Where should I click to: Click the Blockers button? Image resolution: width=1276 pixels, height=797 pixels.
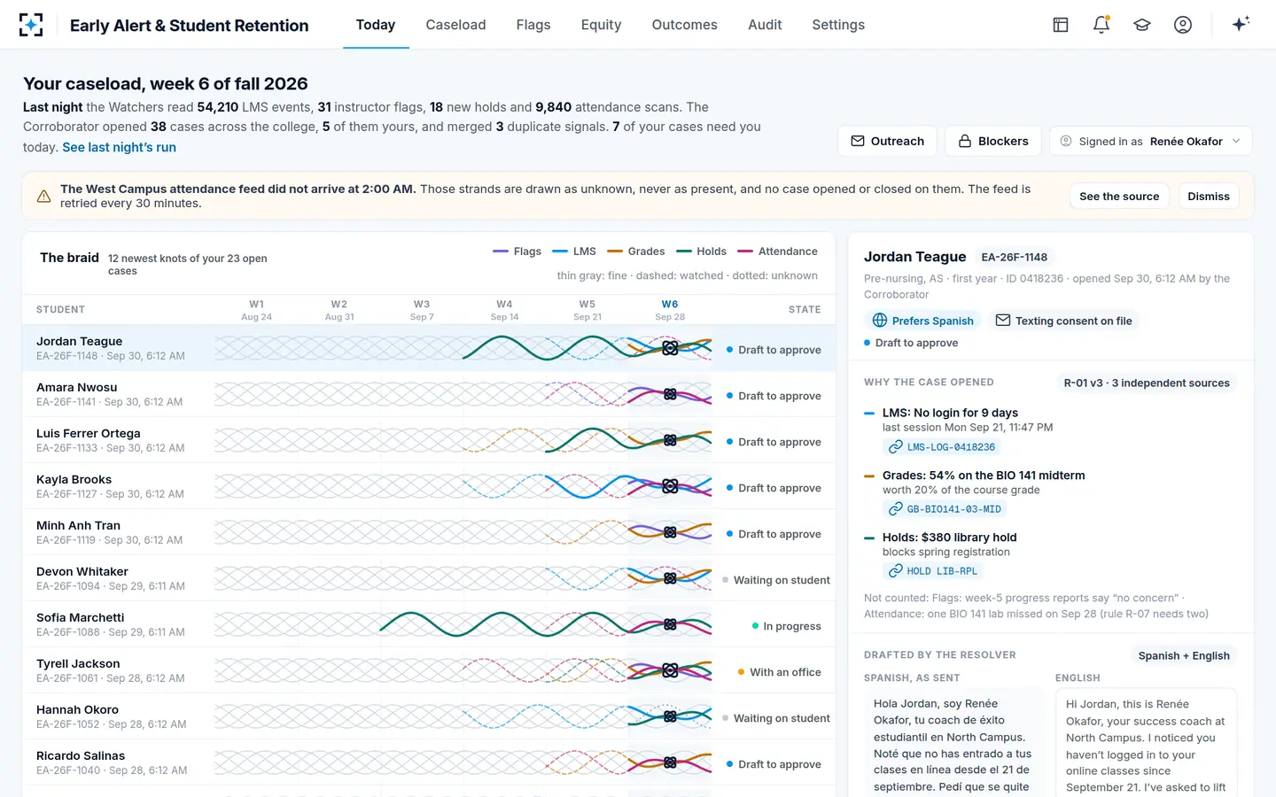pos(992,141)
